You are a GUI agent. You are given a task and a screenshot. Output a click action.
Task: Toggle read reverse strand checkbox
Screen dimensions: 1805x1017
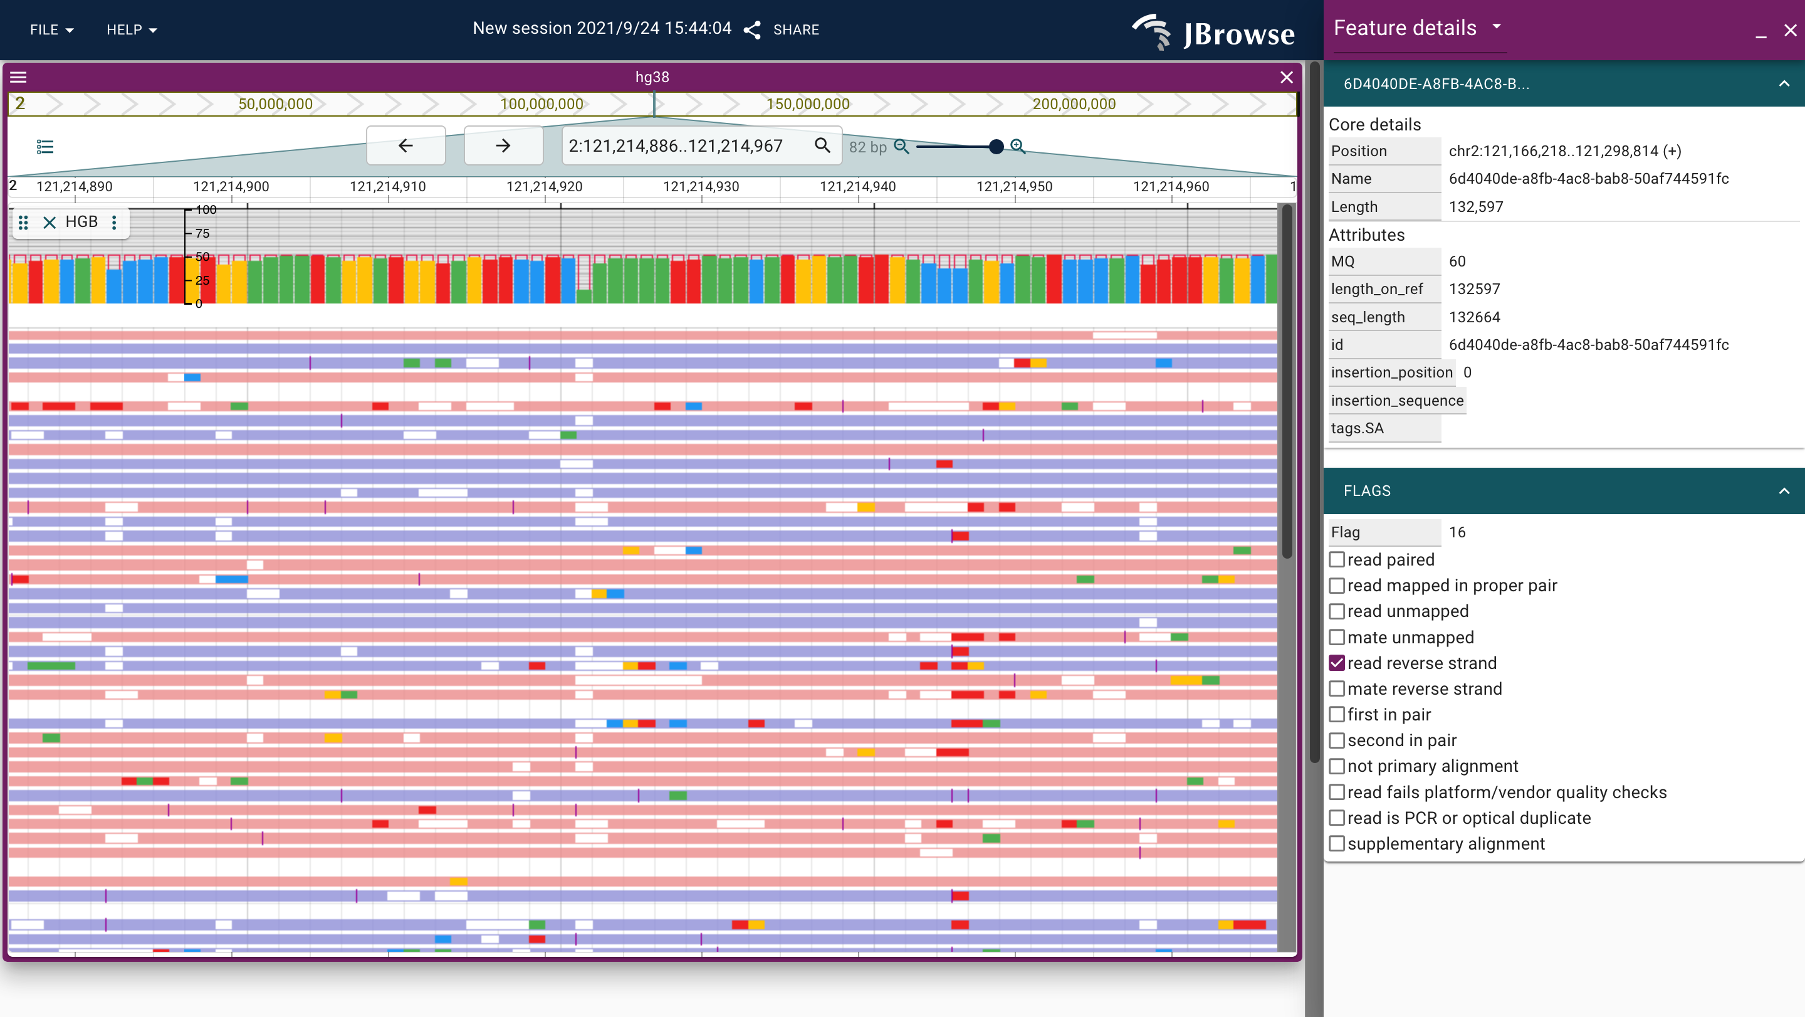click(x=1337, y=663)
